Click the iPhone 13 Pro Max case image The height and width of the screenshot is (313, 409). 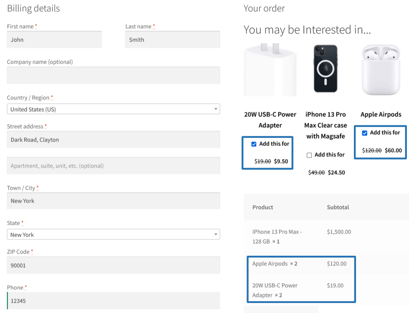tap(326, 69)
